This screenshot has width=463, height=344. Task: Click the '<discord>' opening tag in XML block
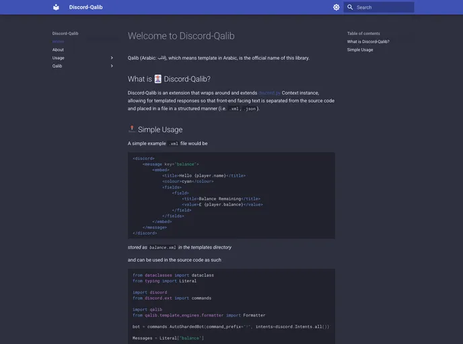pyautogui.click(x=143, y=159)
